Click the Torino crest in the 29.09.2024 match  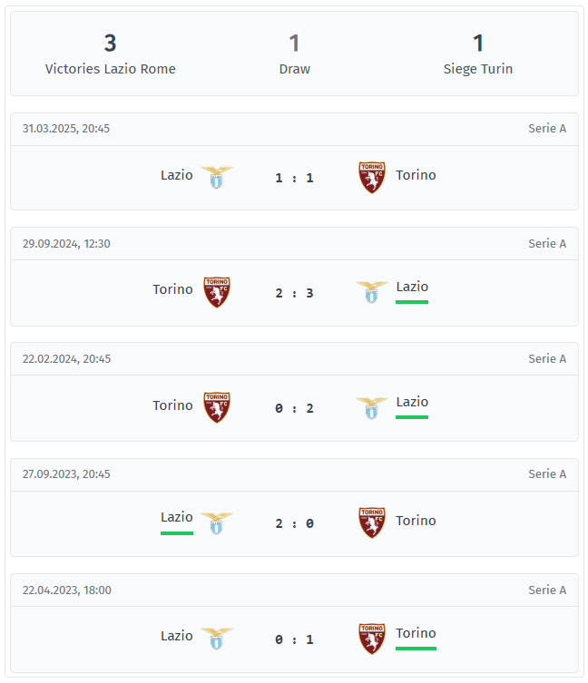[x=216, y=292]
